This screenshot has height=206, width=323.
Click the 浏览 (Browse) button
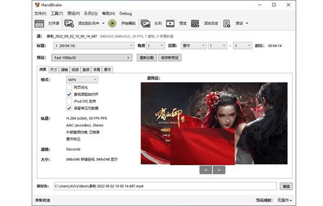point(286,186)
